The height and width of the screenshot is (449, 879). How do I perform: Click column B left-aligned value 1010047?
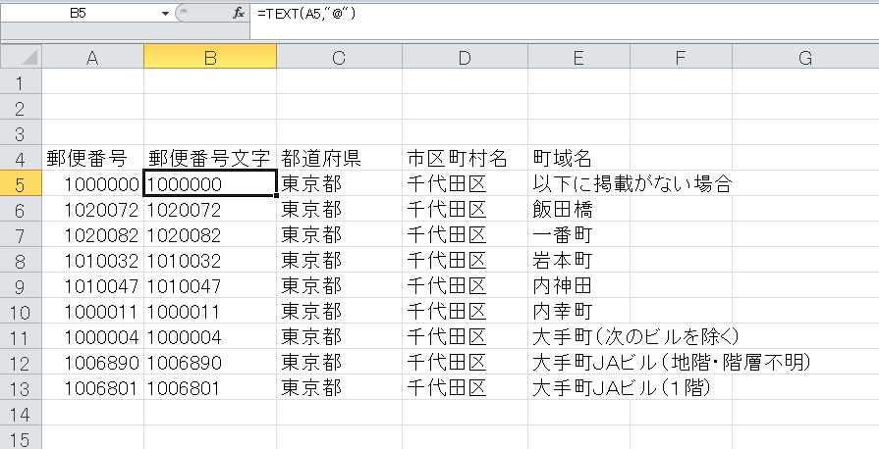pyautogui.click(x=210, y=286)
